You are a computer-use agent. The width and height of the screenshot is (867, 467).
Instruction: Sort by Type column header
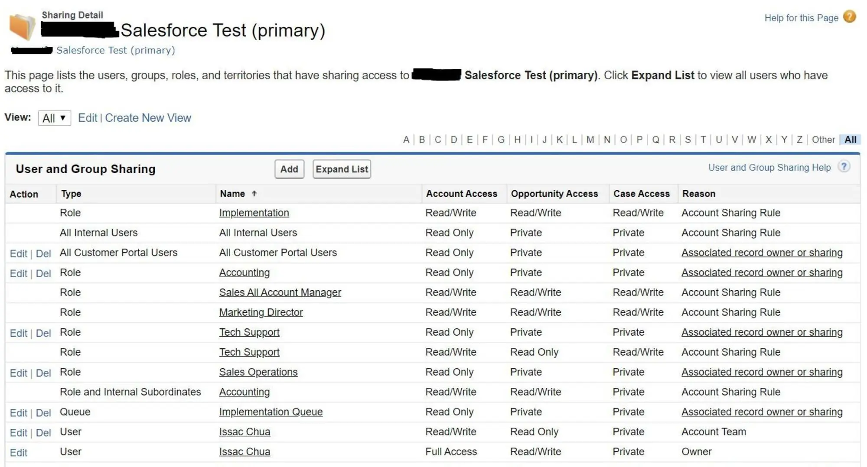[x=71, y=194]
